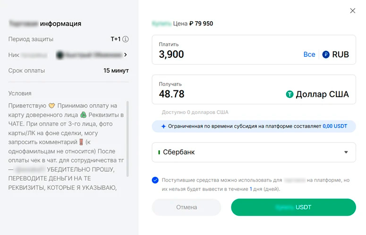Click the blue sparkle subsidy icon
Screen dimensions: 366x235
point(163,127)
